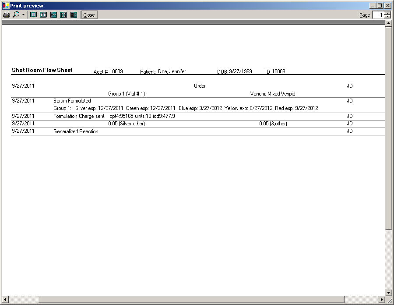The width and height of the screenshot is (394, 305).
Task: Select two-page layout view
Action: click(x=43, y=15)
